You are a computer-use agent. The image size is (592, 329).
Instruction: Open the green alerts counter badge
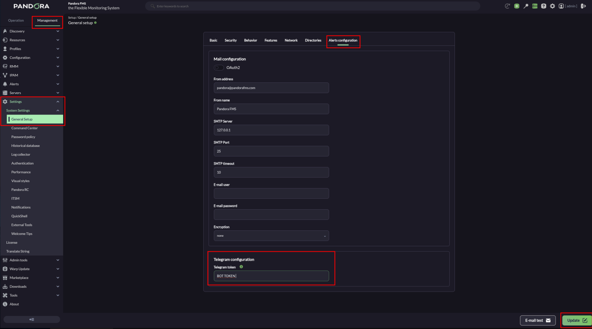[517, 6]
